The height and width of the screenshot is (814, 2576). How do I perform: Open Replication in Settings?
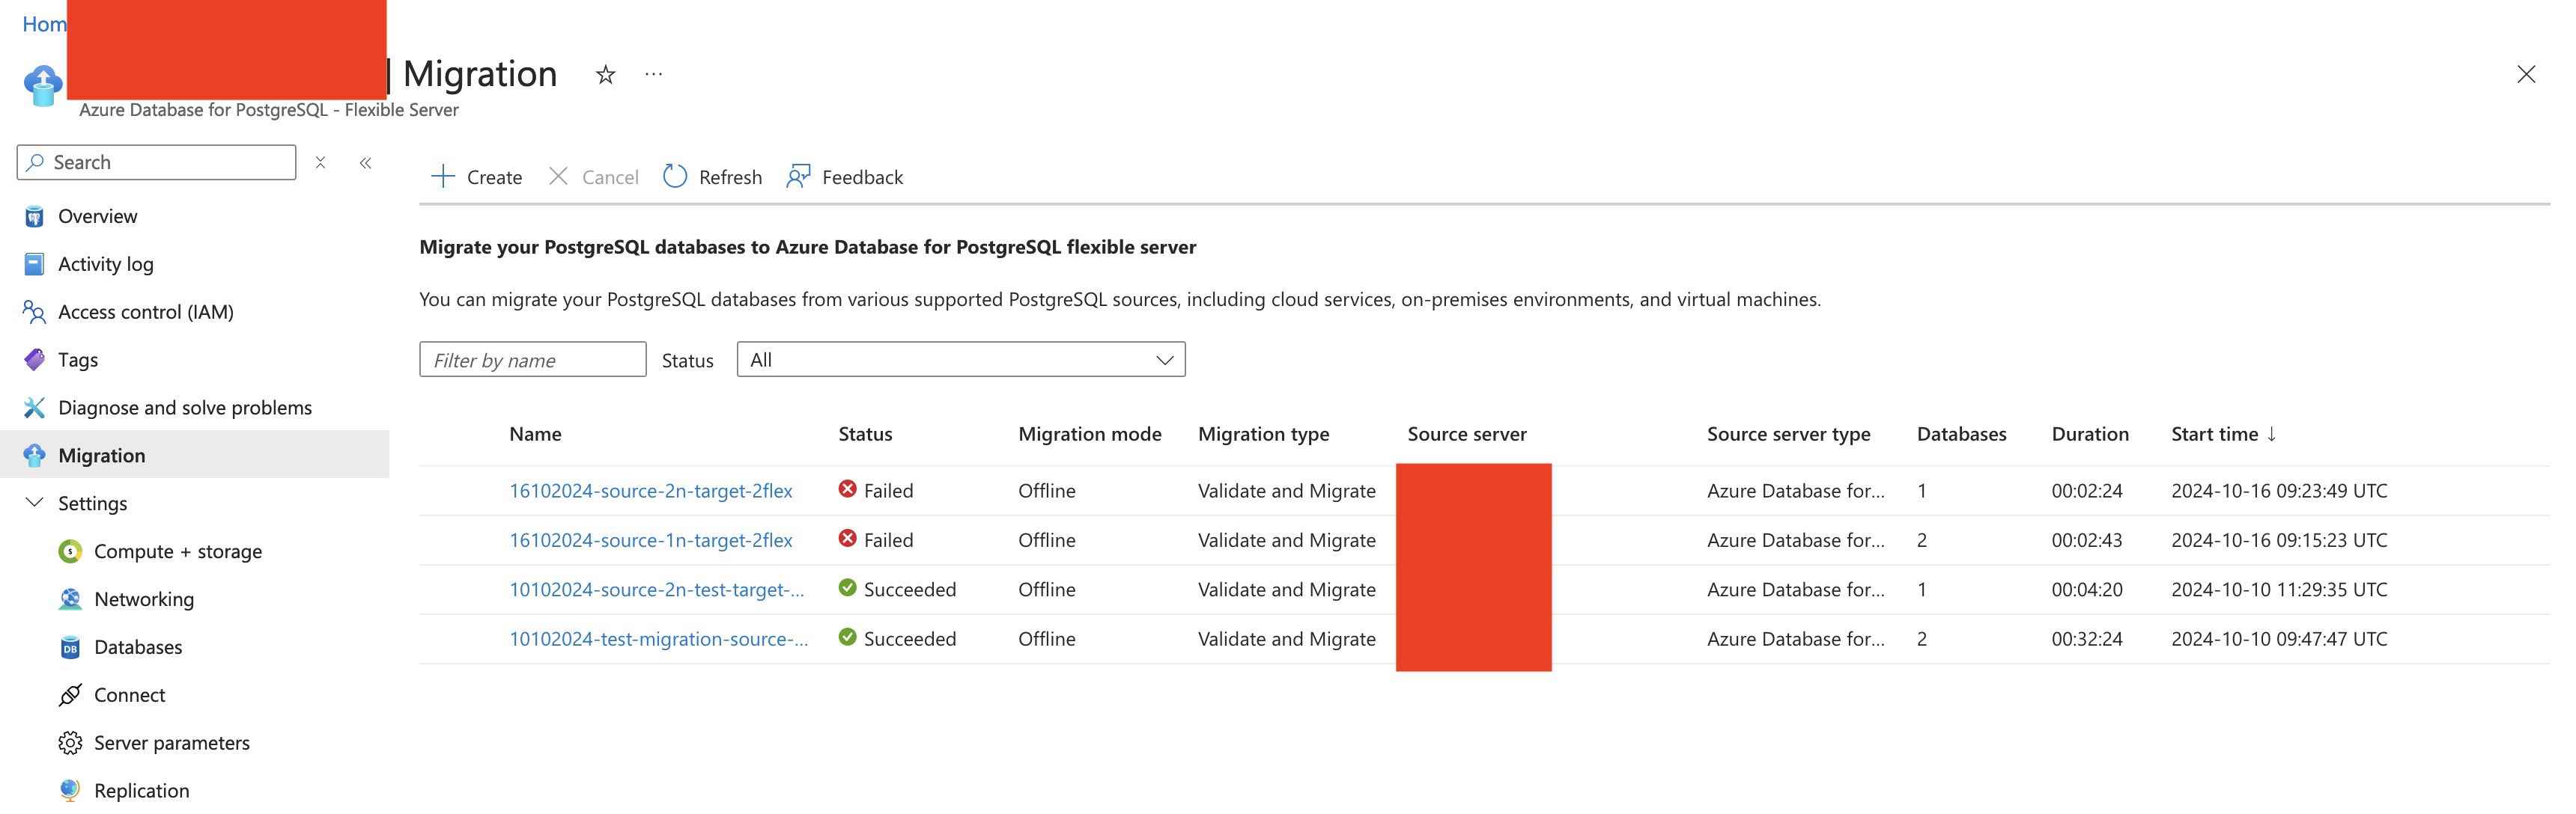point(141,791)
